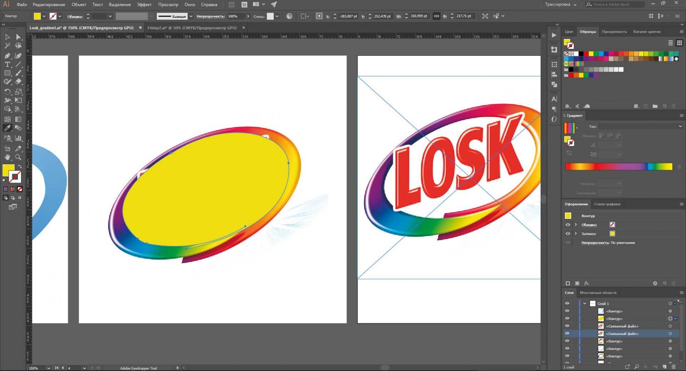This screenshot has height=371, width=686.
Task: Open the Справка menu
Action: pos(209,4)
